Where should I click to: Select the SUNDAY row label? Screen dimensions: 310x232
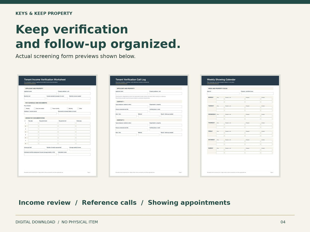pyautogui.click(x=211, y=148)
